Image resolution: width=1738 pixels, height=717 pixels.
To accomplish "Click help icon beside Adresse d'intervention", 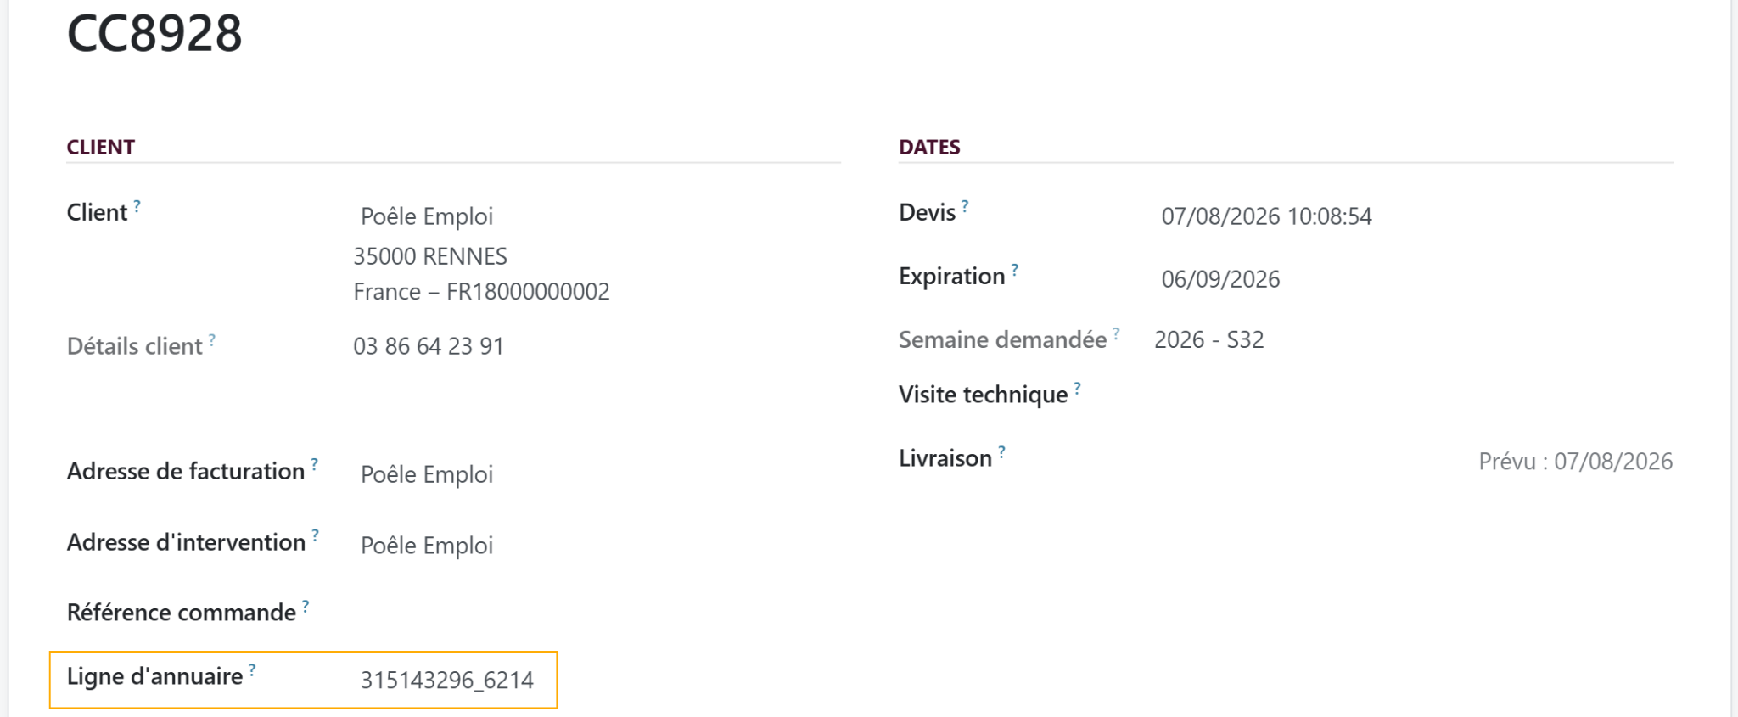I will click(316, 535).
